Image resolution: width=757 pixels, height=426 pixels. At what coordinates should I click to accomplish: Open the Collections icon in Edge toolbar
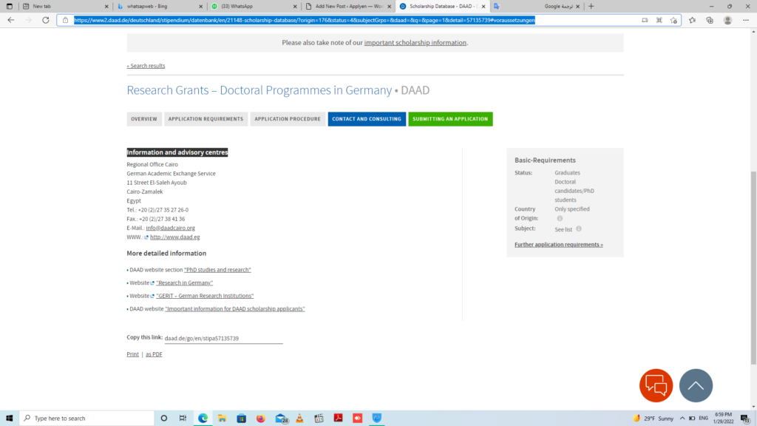(710, 20)
